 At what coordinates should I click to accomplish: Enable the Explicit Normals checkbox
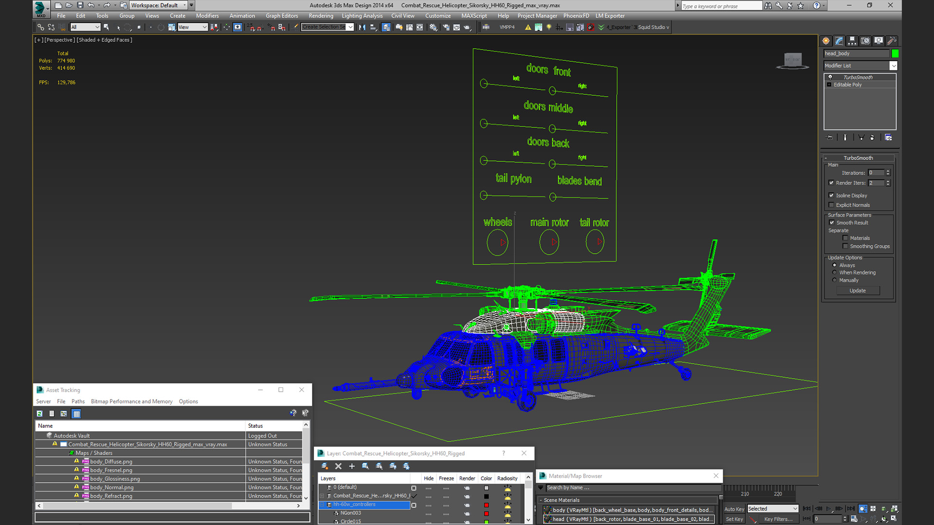831,205
